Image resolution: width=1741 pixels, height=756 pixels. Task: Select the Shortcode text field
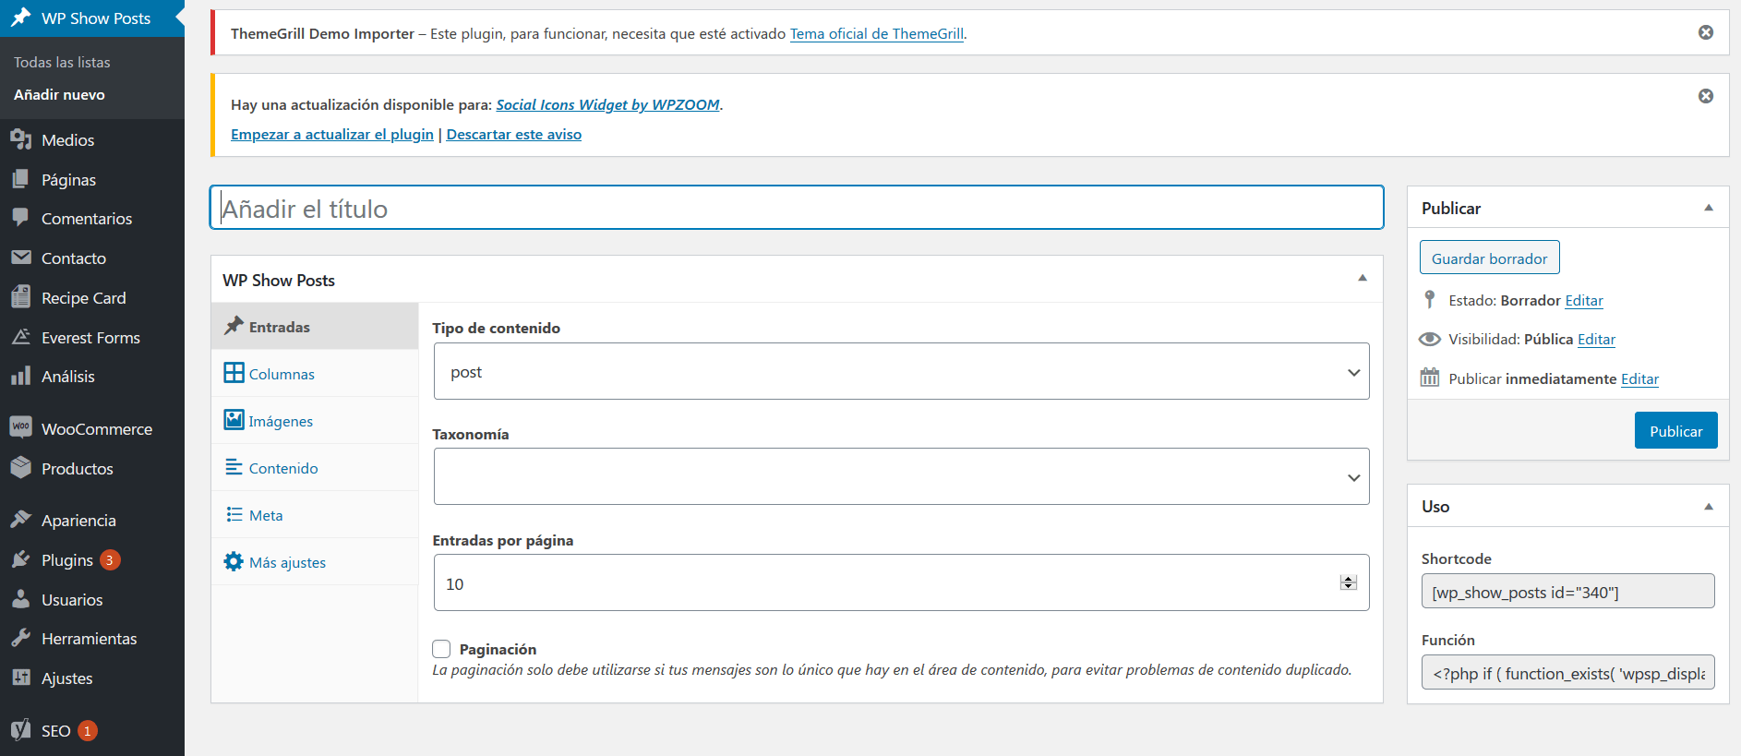point(1567,592)
